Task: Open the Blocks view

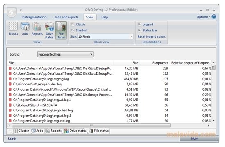Action: (x=14, y=29)
